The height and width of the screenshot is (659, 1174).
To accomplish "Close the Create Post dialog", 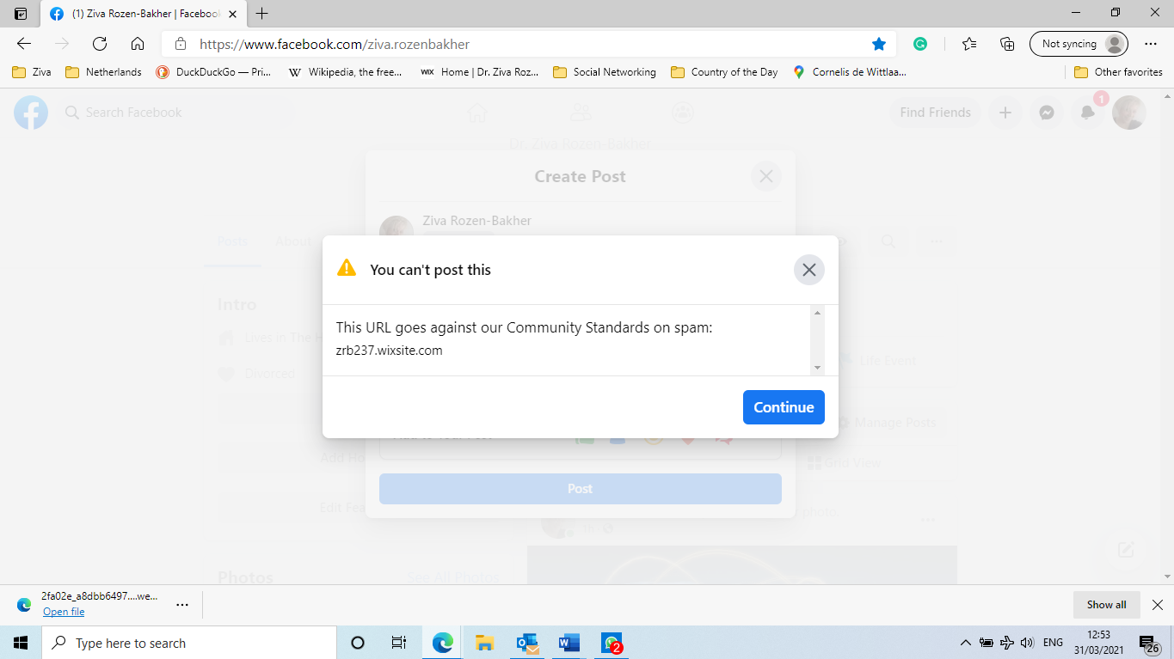I will coord(765,177).
